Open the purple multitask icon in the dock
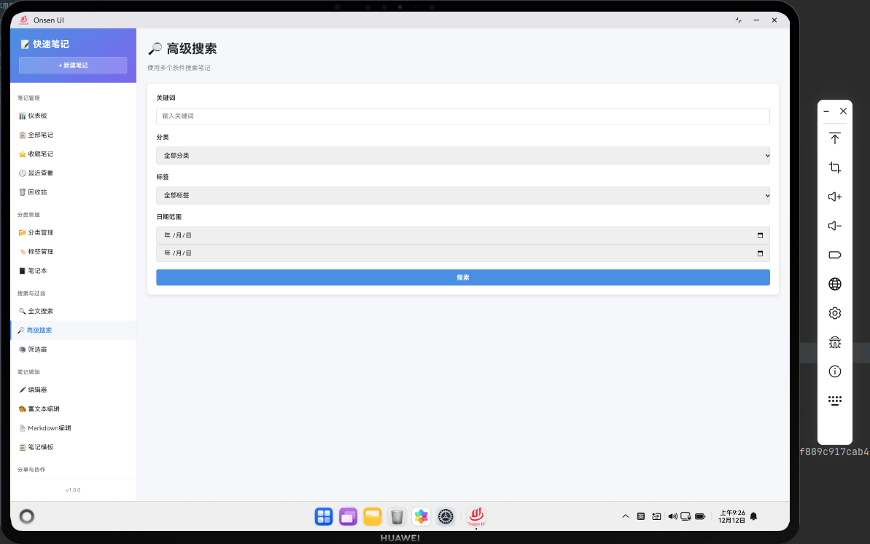Screen dimensions: 870x544 [x=348, y=516]
